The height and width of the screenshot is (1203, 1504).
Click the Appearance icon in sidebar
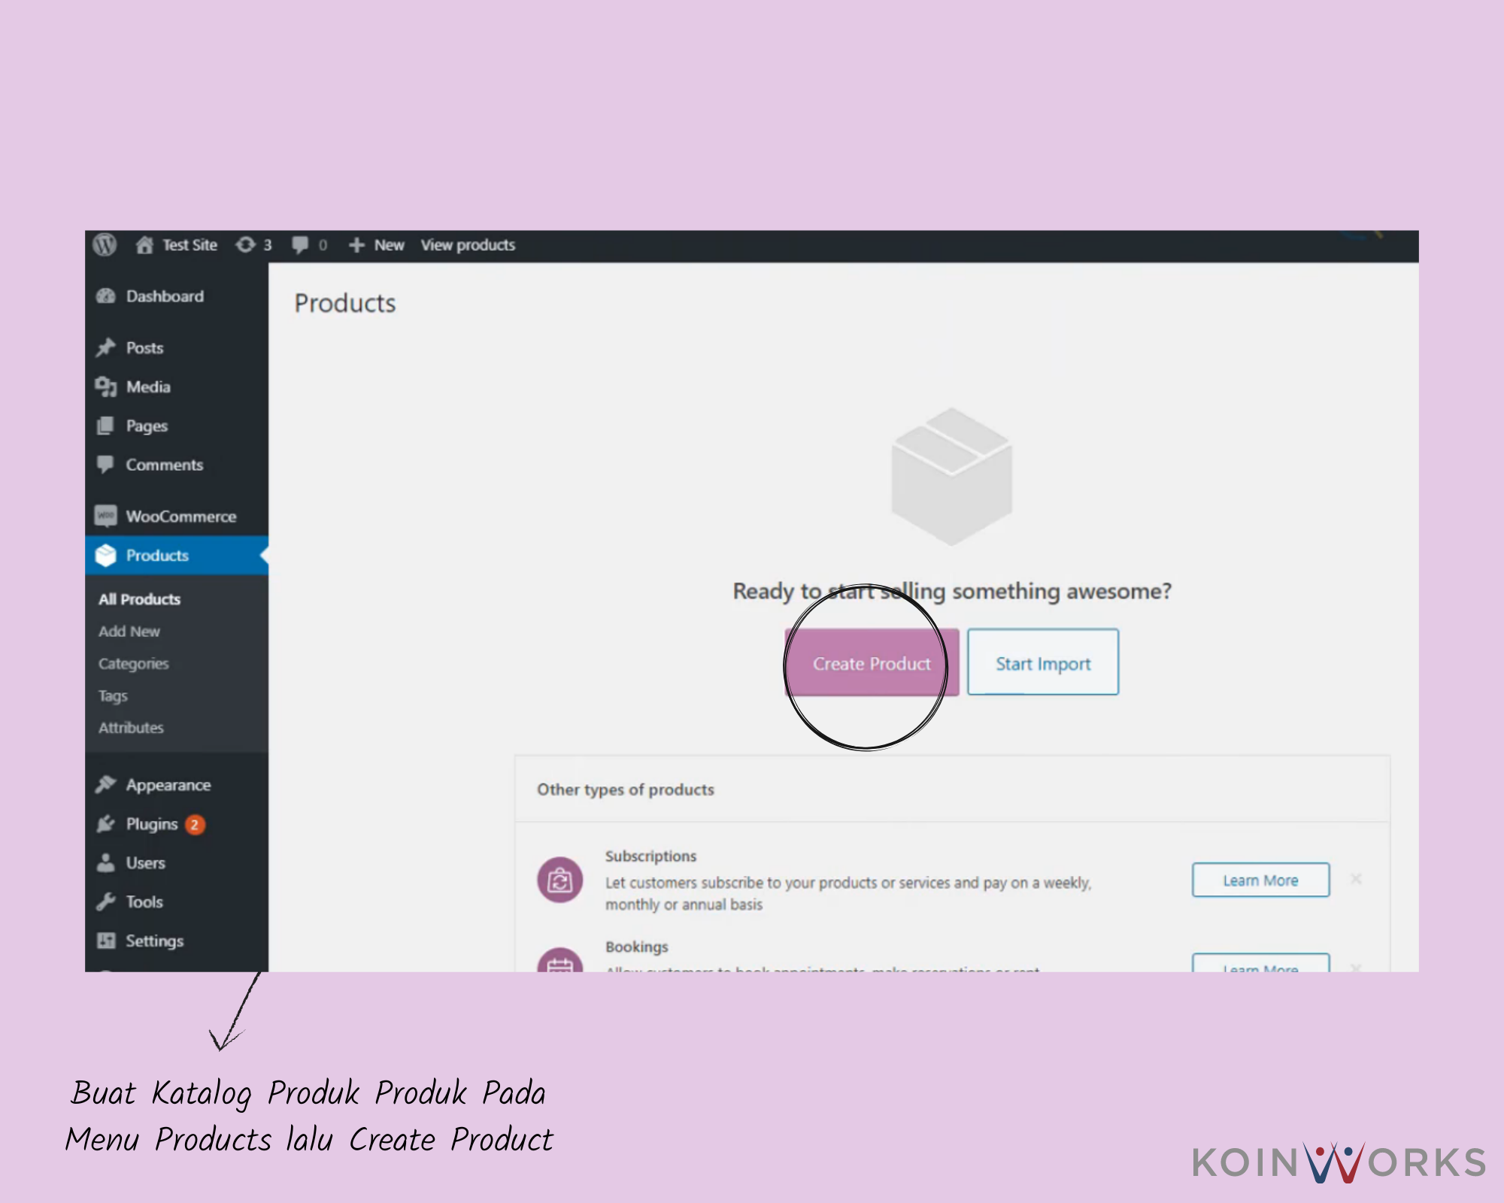pyautogui.click(x=107, y=783)
